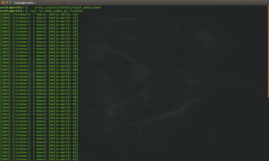Select the line Hello World: 54
The width and height of the screenshot is (269, 161).
39,118
